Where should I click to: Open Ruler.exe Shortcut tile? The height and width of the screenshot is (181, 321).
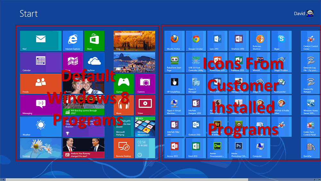[260, 41]
